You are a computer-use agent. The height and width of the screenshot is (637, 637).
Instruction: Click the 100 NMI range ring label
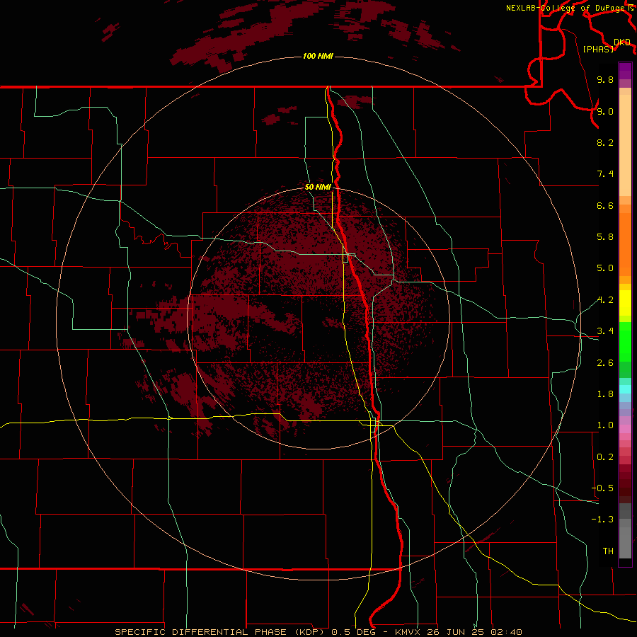[318, 56]
